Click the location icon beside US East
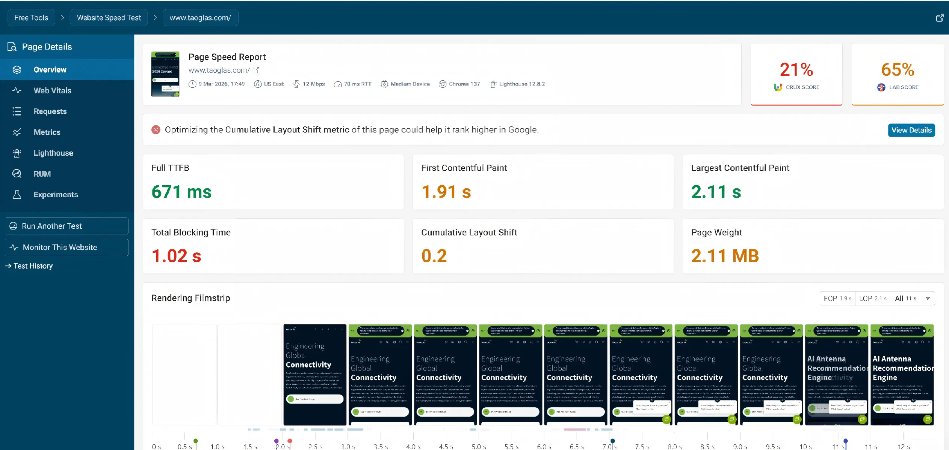949x450 pixels. click(258, 84)
